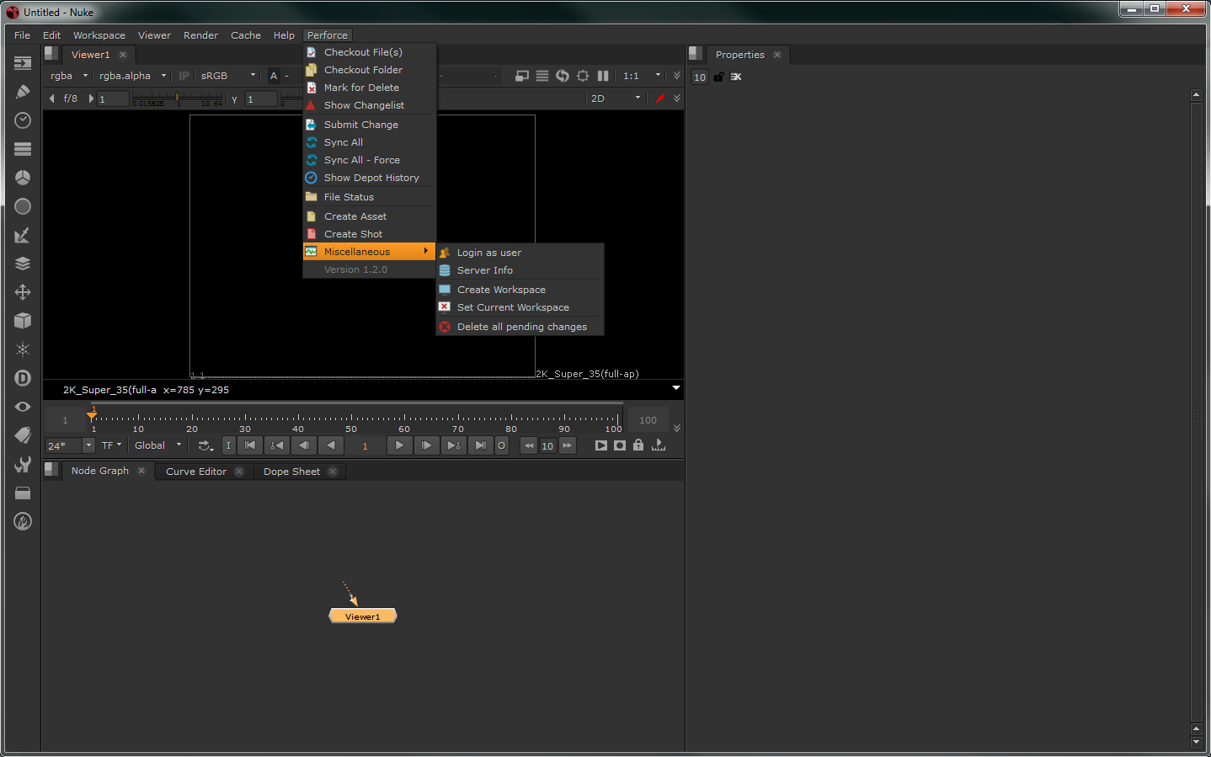Toggle the Properties panel lock icon

click(x=719, y=77)
